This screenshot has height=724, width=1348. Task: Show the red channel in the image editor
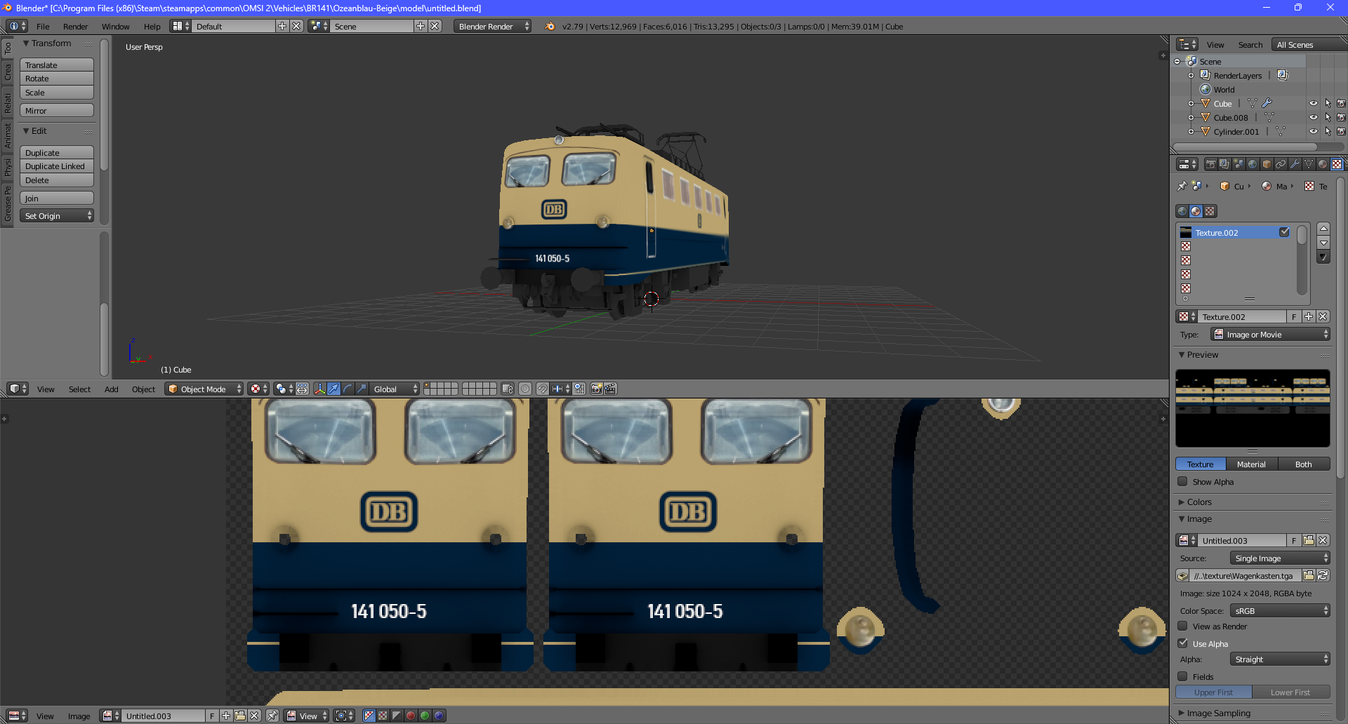(411, 716)
